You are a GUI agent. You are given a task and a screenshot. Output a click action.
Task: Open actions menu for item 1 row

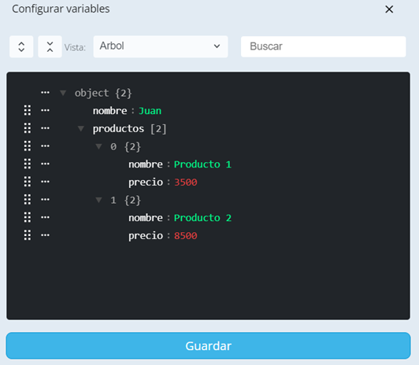pyautogui.click(x=45, y=200)
